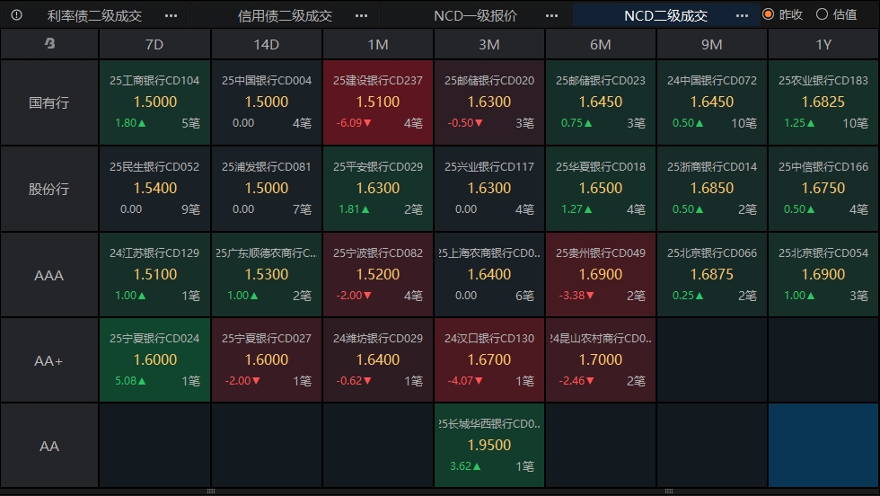Select the blue highlighted AA 1Y cell
The height and width of the screenshot is (496, 880).
tap(823, 446)
